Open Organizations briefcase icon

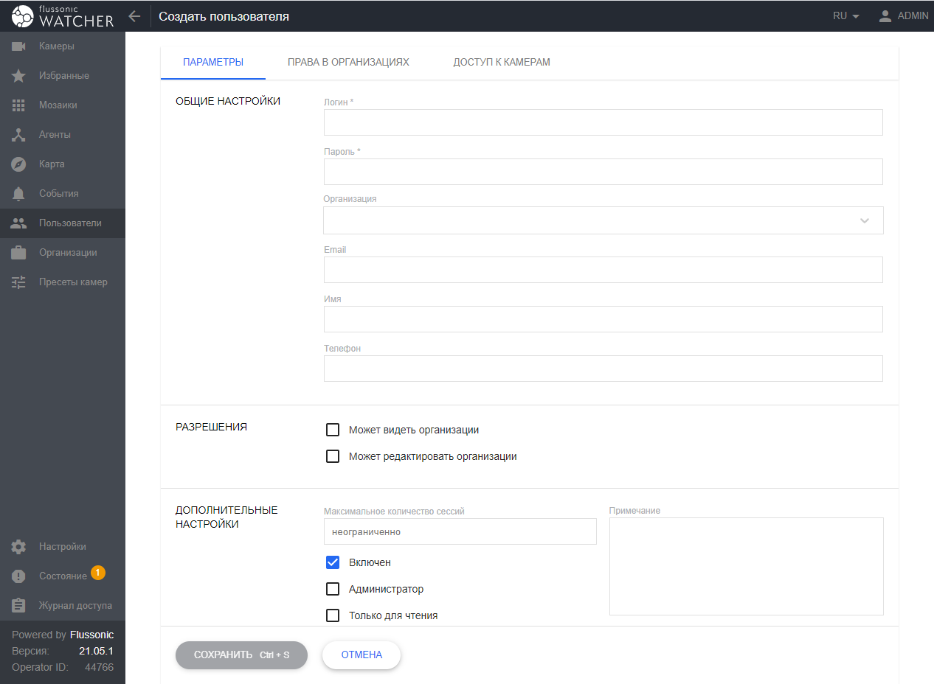pyautogui.click(x=19, y=253)
